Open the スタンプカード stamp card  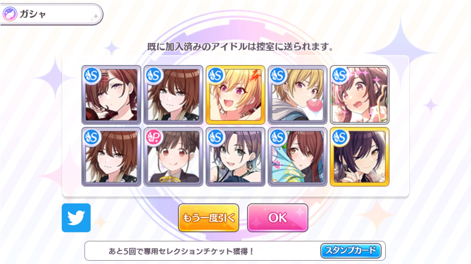(351, 251)
